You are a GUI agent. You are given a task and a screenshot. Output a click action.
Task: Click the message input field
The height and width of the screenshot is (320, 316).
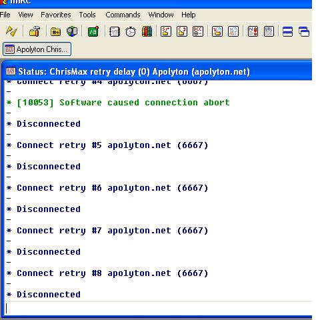click(158, 309)
